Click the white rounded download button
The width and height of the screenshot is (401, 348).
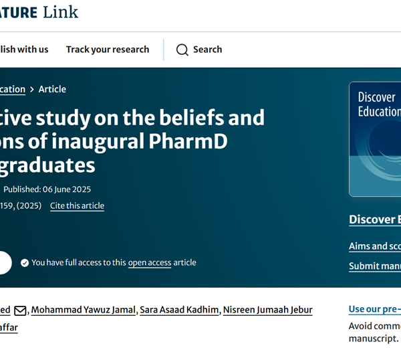[x=5, y=263]
